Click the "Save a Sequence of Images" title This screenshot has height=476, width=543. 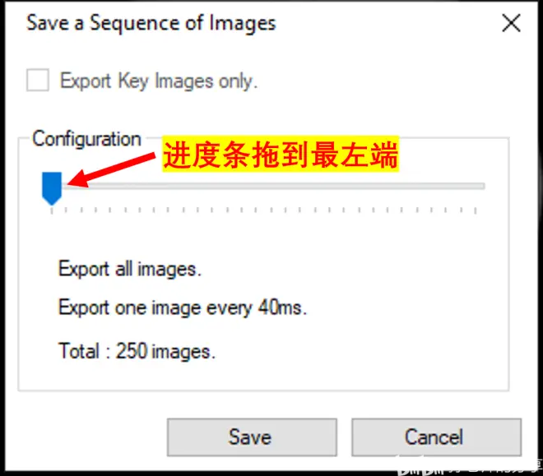151,24
